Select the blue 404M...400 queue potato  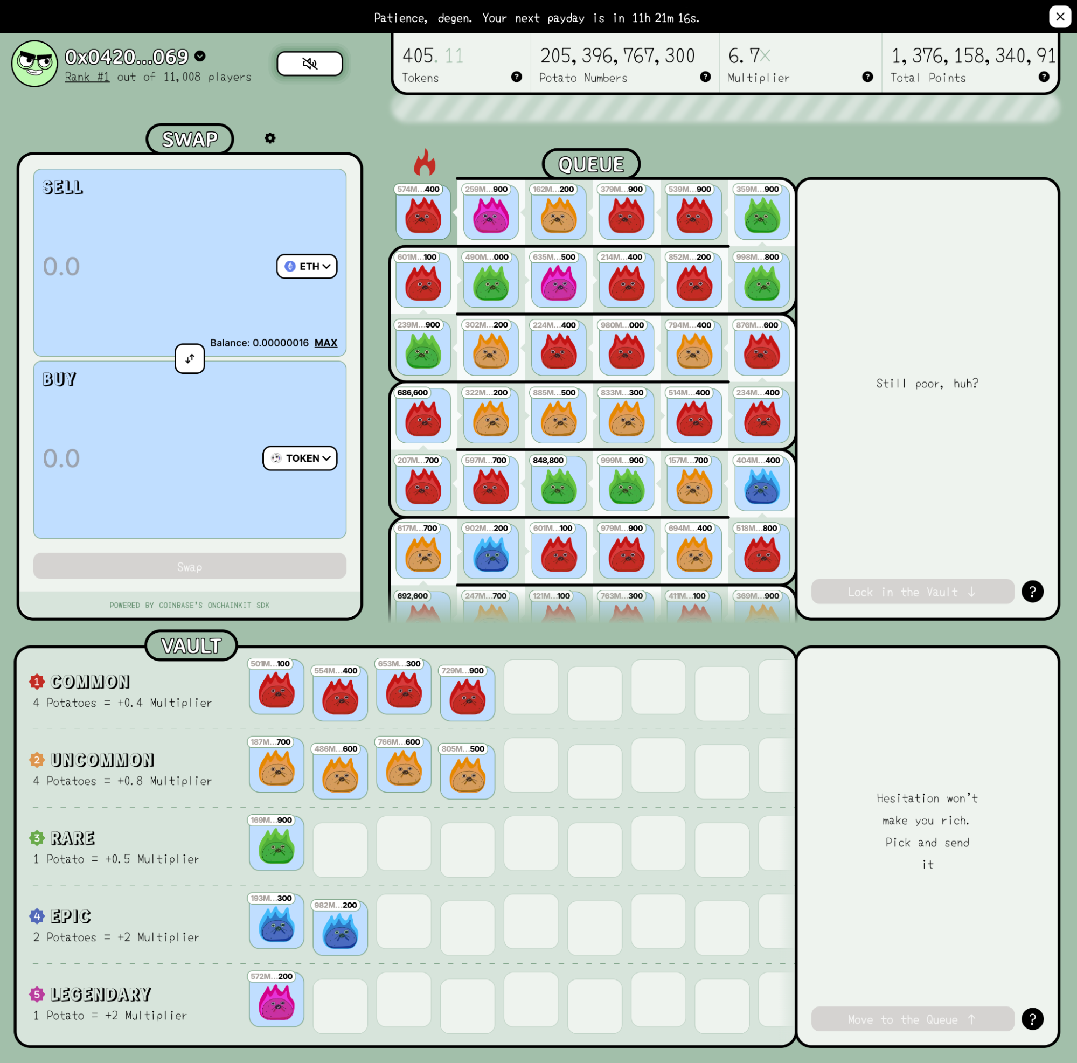tap(761, 486)
